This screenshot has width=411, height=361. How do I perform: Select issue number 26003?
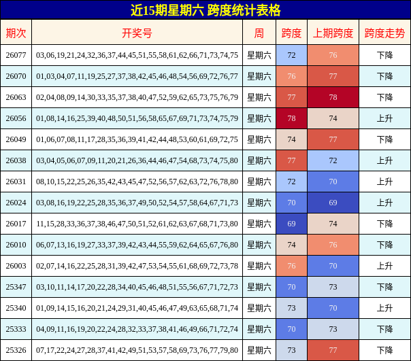coord(16,266)
